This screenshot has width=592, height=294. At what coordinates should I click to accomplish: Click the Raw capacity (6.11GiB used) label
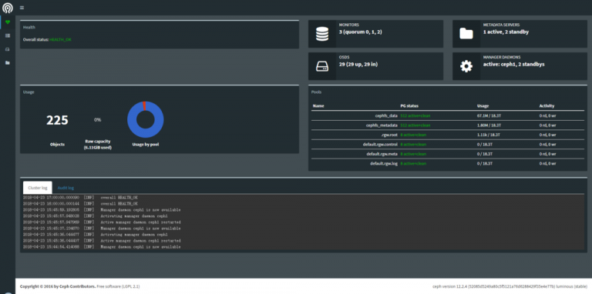click(98, 145)
